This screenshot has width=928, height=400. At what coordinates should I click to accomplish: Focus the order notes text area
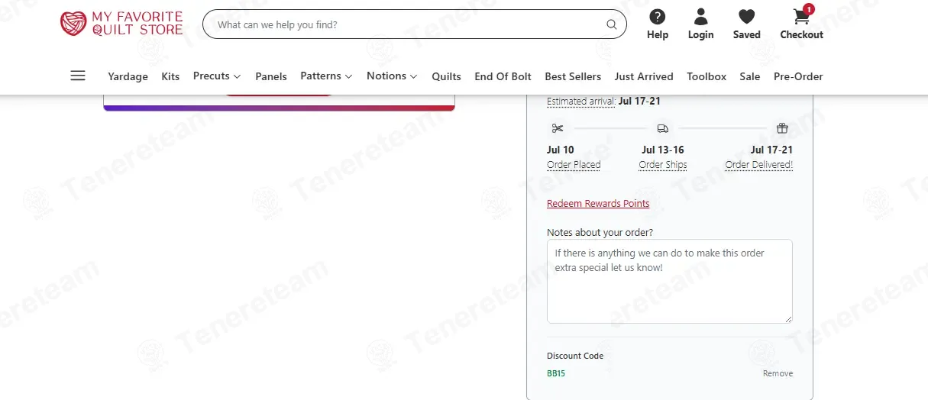(670, 281)
